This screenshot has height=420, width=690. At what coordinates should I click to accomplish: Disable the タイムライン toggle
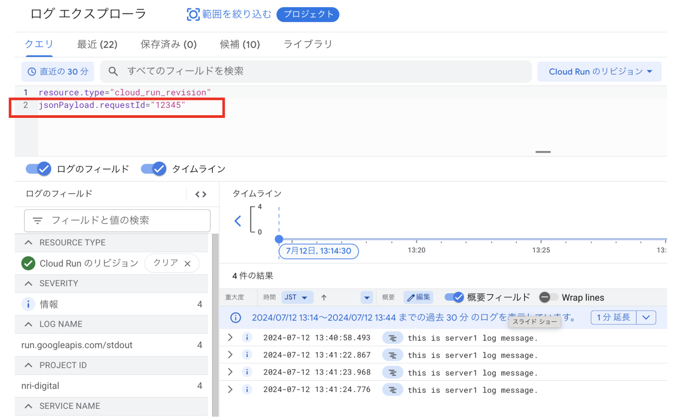tap(154, 169)
